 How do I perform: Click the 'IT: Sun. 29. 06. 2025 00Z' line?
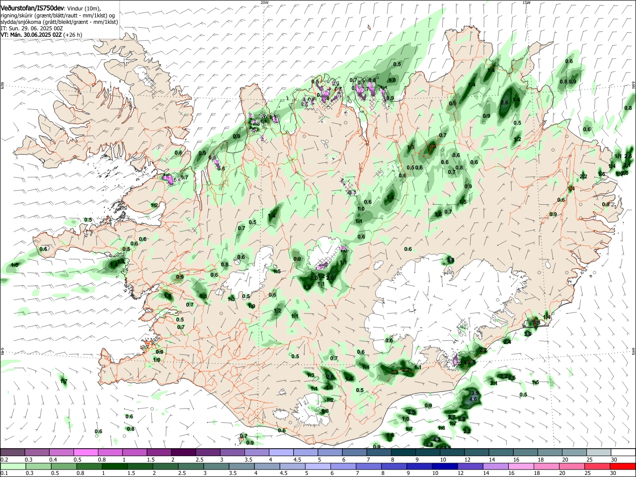pyautogui.click(x=32, y=28)
